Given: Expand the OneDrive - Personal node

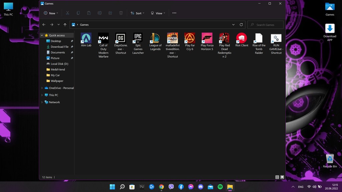Looking at the screenshot, I should click(42, 88).
